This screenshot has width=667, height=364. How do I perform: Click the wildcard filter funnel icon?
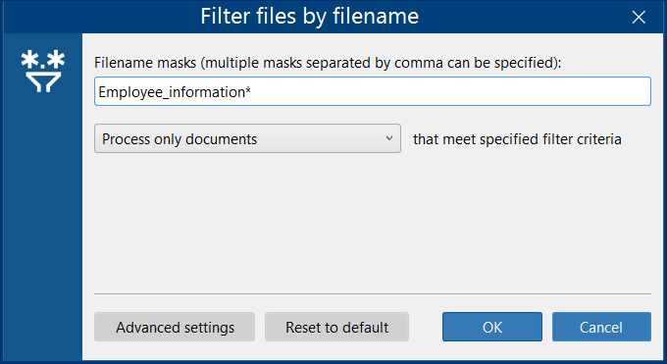coord(43,71)
